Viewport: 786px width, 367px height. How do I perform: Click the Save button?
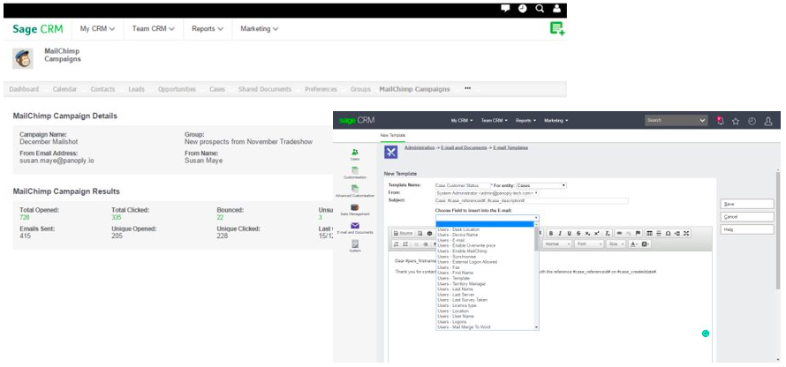point(747,205)
